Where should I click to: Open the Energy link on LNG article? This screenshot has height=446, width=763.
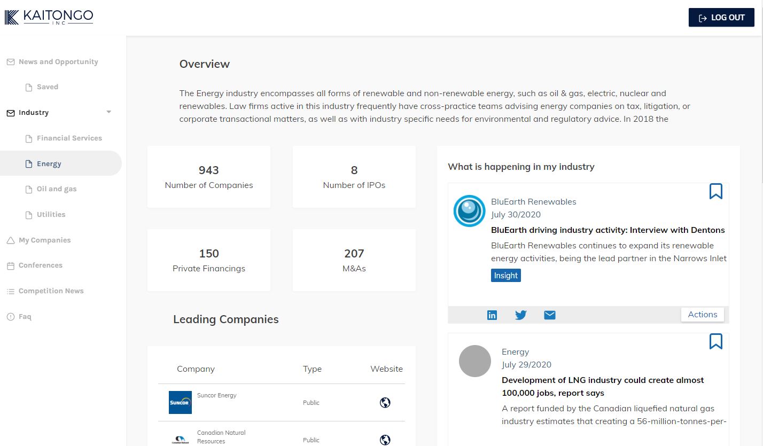point(516,352)
